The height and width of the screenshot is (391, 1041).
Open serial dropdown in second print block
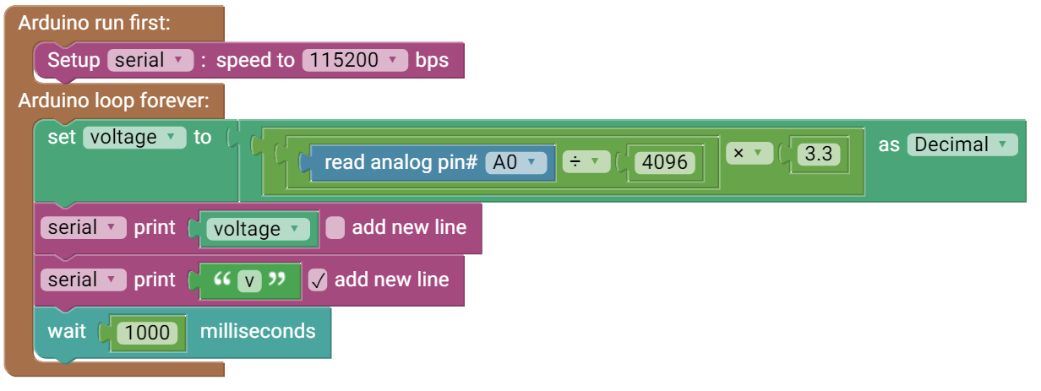click(x=83, y=280)
